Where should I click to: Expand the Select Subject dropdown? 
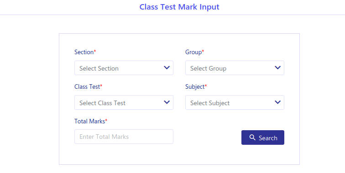pyautogui.click(x=235, y=102)
